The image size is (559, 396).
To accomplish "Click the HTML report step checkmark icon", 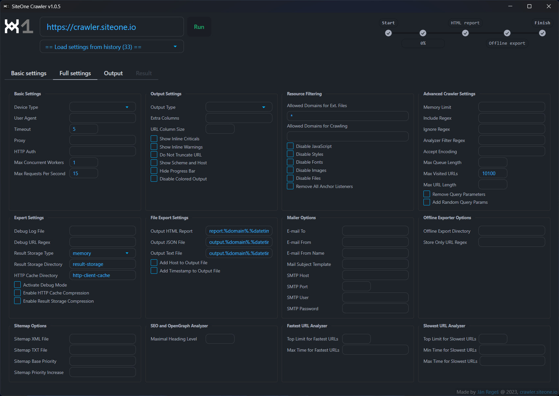I will [x=465, y=33].
